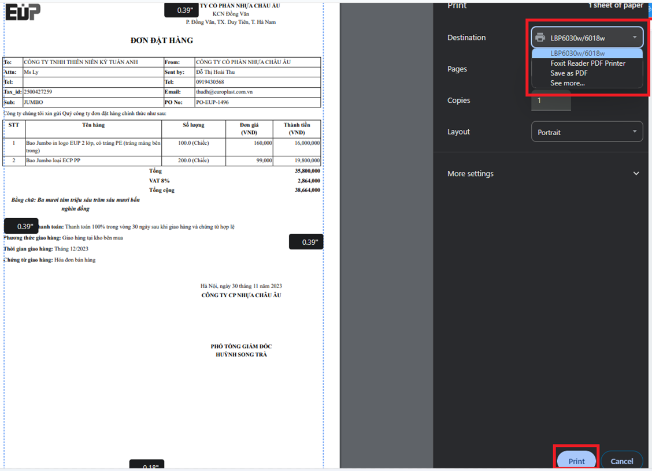
Task: Click the 1 sheet of paper summary text
Action: tap(615, 5)
